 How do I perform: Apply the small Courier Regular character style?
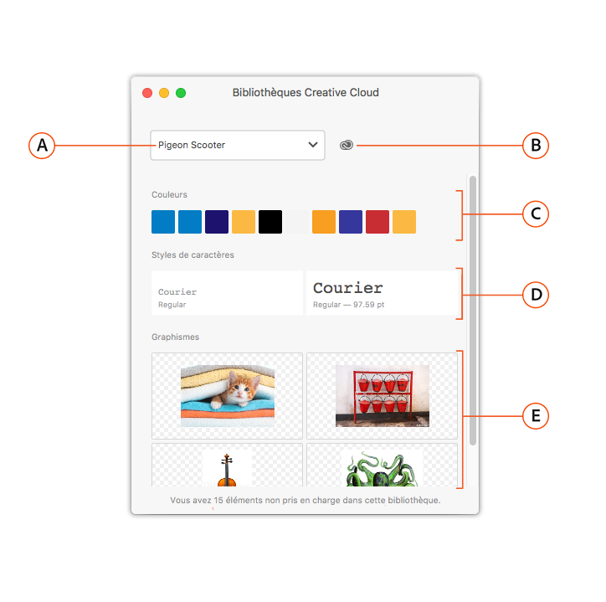coord(227,293)
